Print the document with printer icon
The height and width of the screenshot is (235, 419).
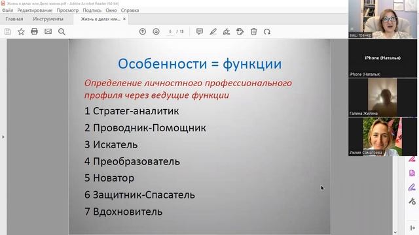(34, 31)
